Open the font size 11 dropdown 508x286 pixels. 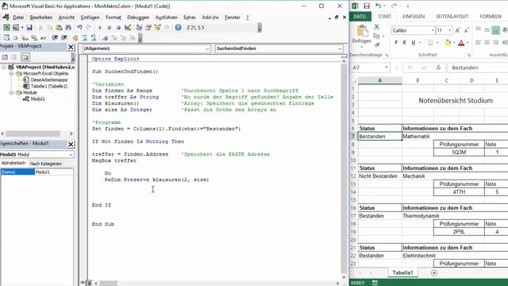450,30
